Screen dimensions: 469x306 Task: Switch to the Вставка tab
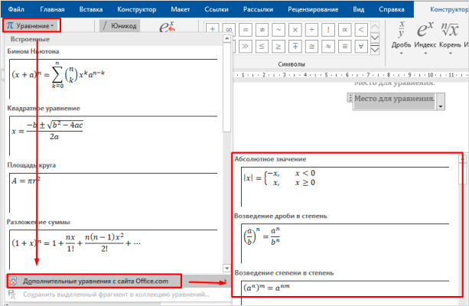91,9
